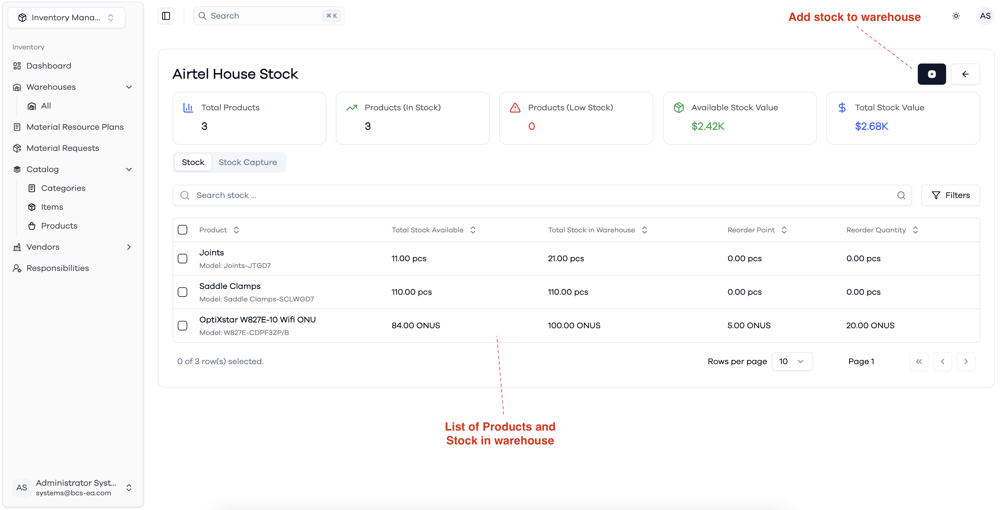This screenshot has width=1002, height=510.
Task: Open the AS user avatar at top right
Action: 985,16
